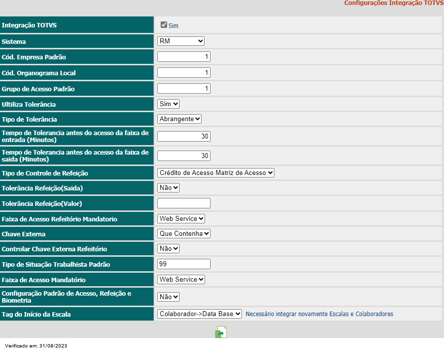
Task: Click the 'Cód. Empresa Padrão' label
Action: 34,57
